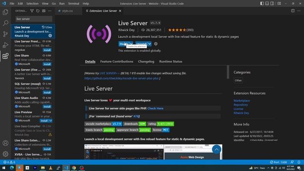This screenshot has height=171, width=304.
Task: Filter extensions using the funnel icon
Action: point(32,11)
